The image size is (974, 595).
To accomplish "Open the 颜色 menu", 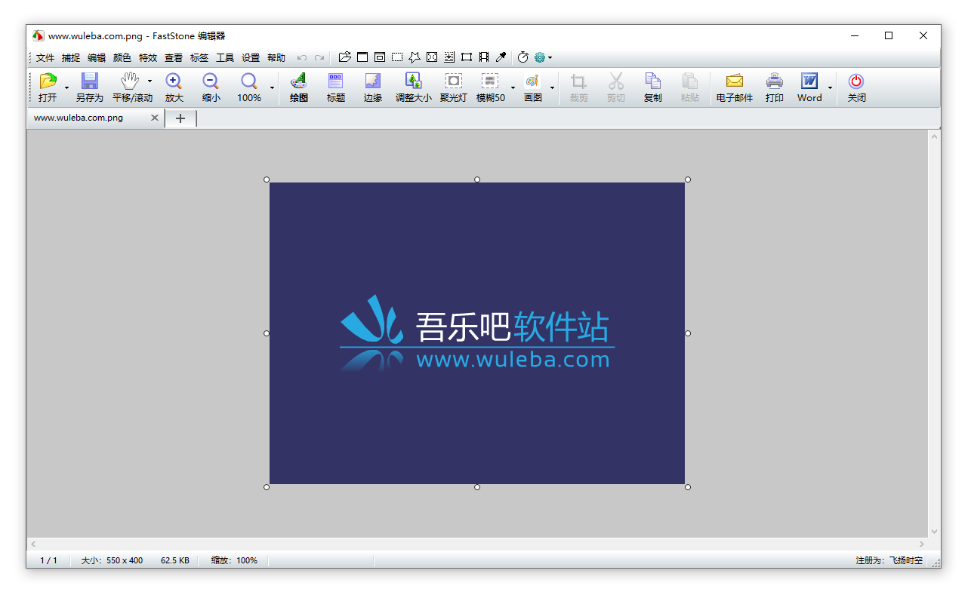I will point(122,57).
